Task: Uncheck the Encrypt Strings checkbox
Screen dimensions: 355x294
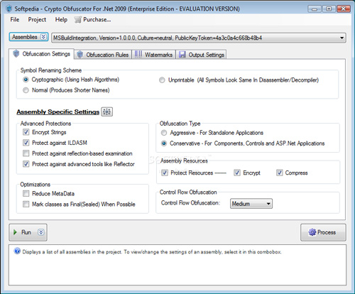Action: 26,132
